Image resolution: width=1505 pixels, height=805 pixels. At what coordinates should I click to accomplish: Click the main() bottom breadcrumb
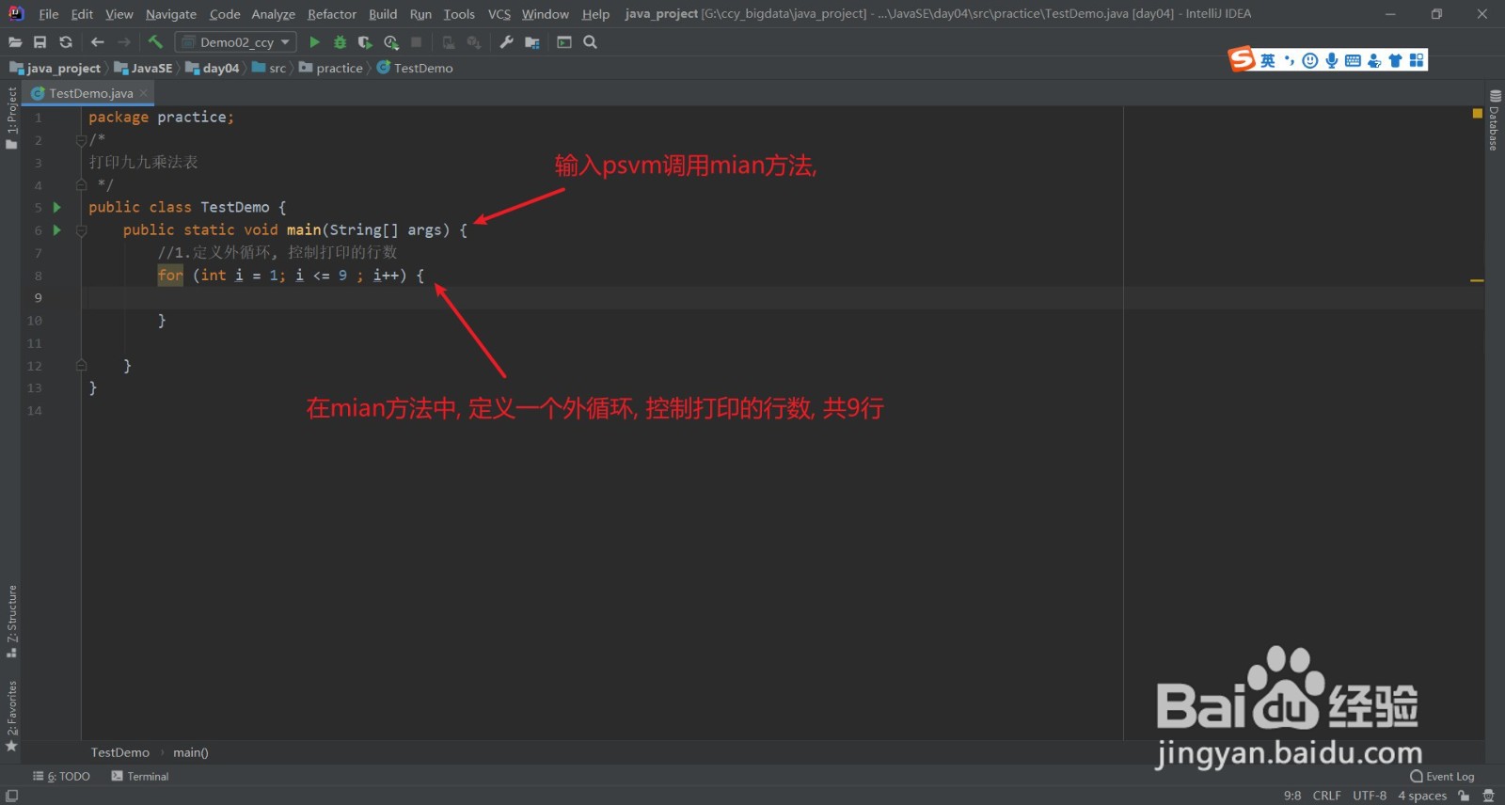pos(191,752)
